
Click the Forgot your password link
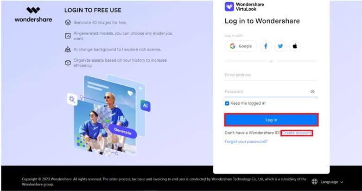click(x=246, y=141)
